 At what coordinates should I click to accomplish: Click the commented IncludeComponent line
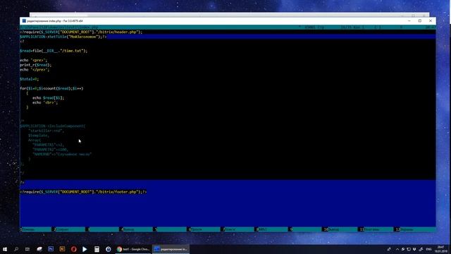(x=53, y=126)
